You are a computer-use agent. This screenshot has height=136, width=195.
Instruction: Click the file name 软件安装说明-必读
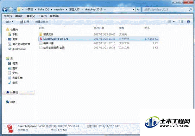[54, 47]
